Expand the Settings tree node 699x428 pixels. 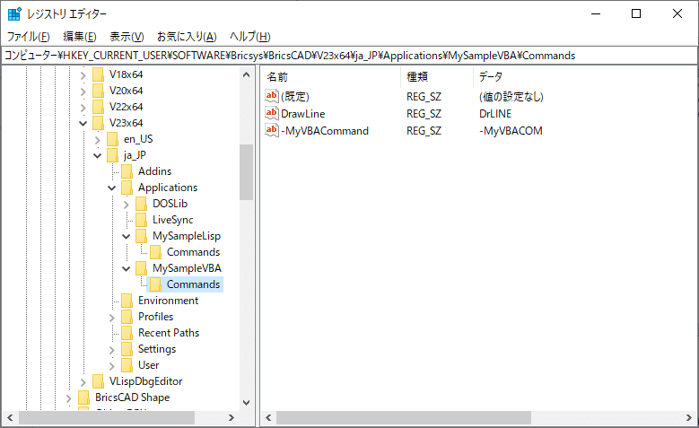point(111,350)
